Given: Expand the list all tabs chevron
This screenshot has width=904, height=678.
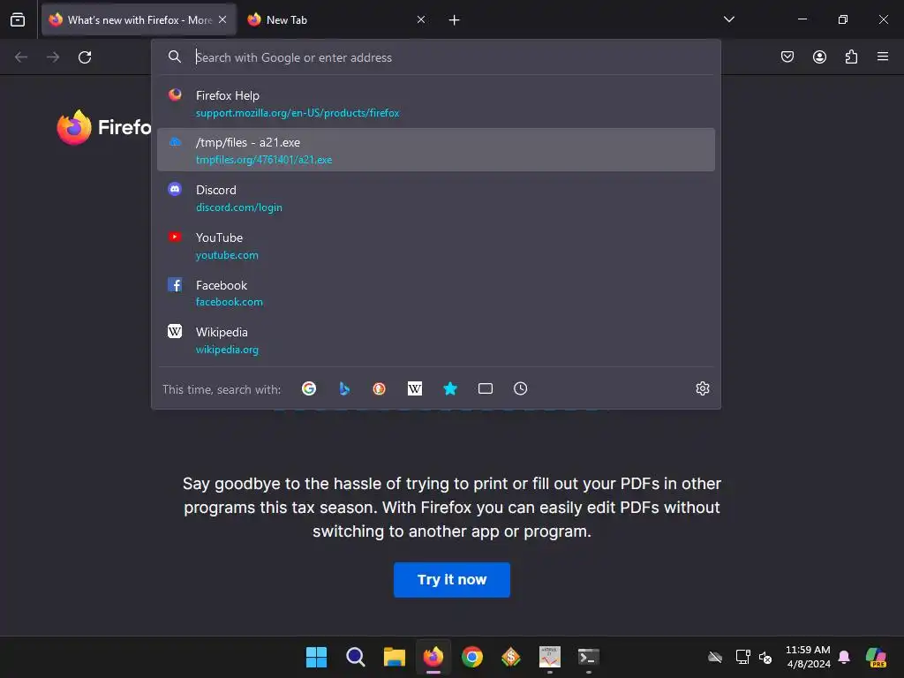Looking at the screenshot, I should coord(728,19).
